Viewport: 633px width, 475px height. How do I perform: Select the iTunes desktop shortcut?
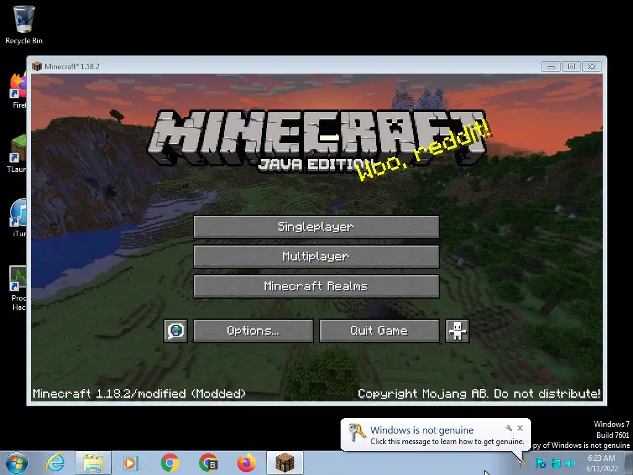pyautogui.click(x=19, y=218)
